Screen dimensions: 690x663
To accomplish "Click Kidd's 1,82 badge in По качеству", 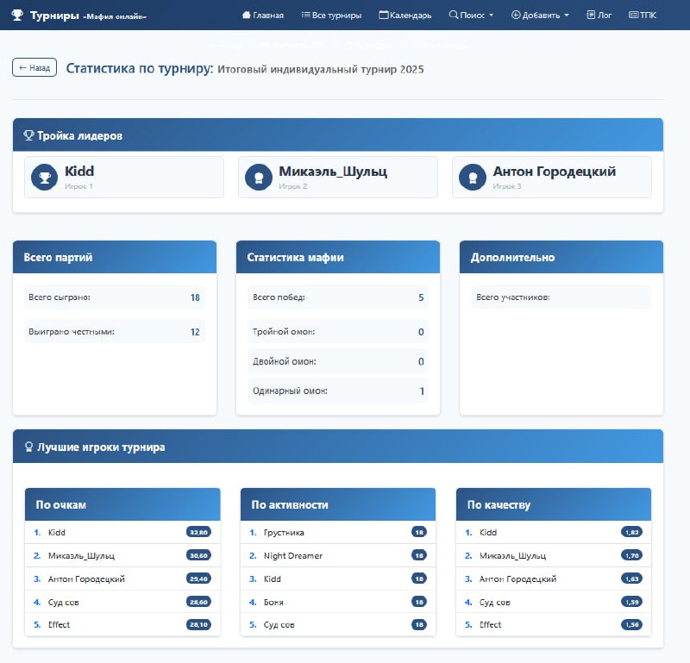I will pos(630,533).
